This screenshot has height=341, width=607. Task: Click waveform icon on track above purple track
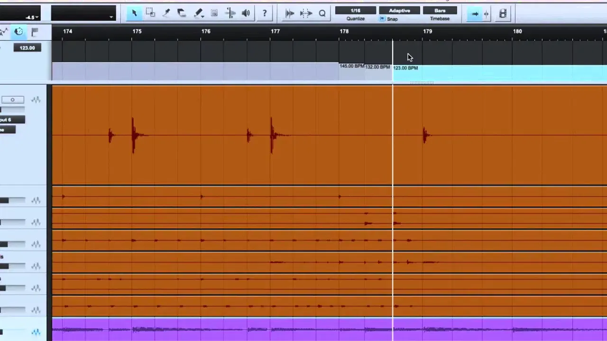pyautogui.click(x=36, y=310)
